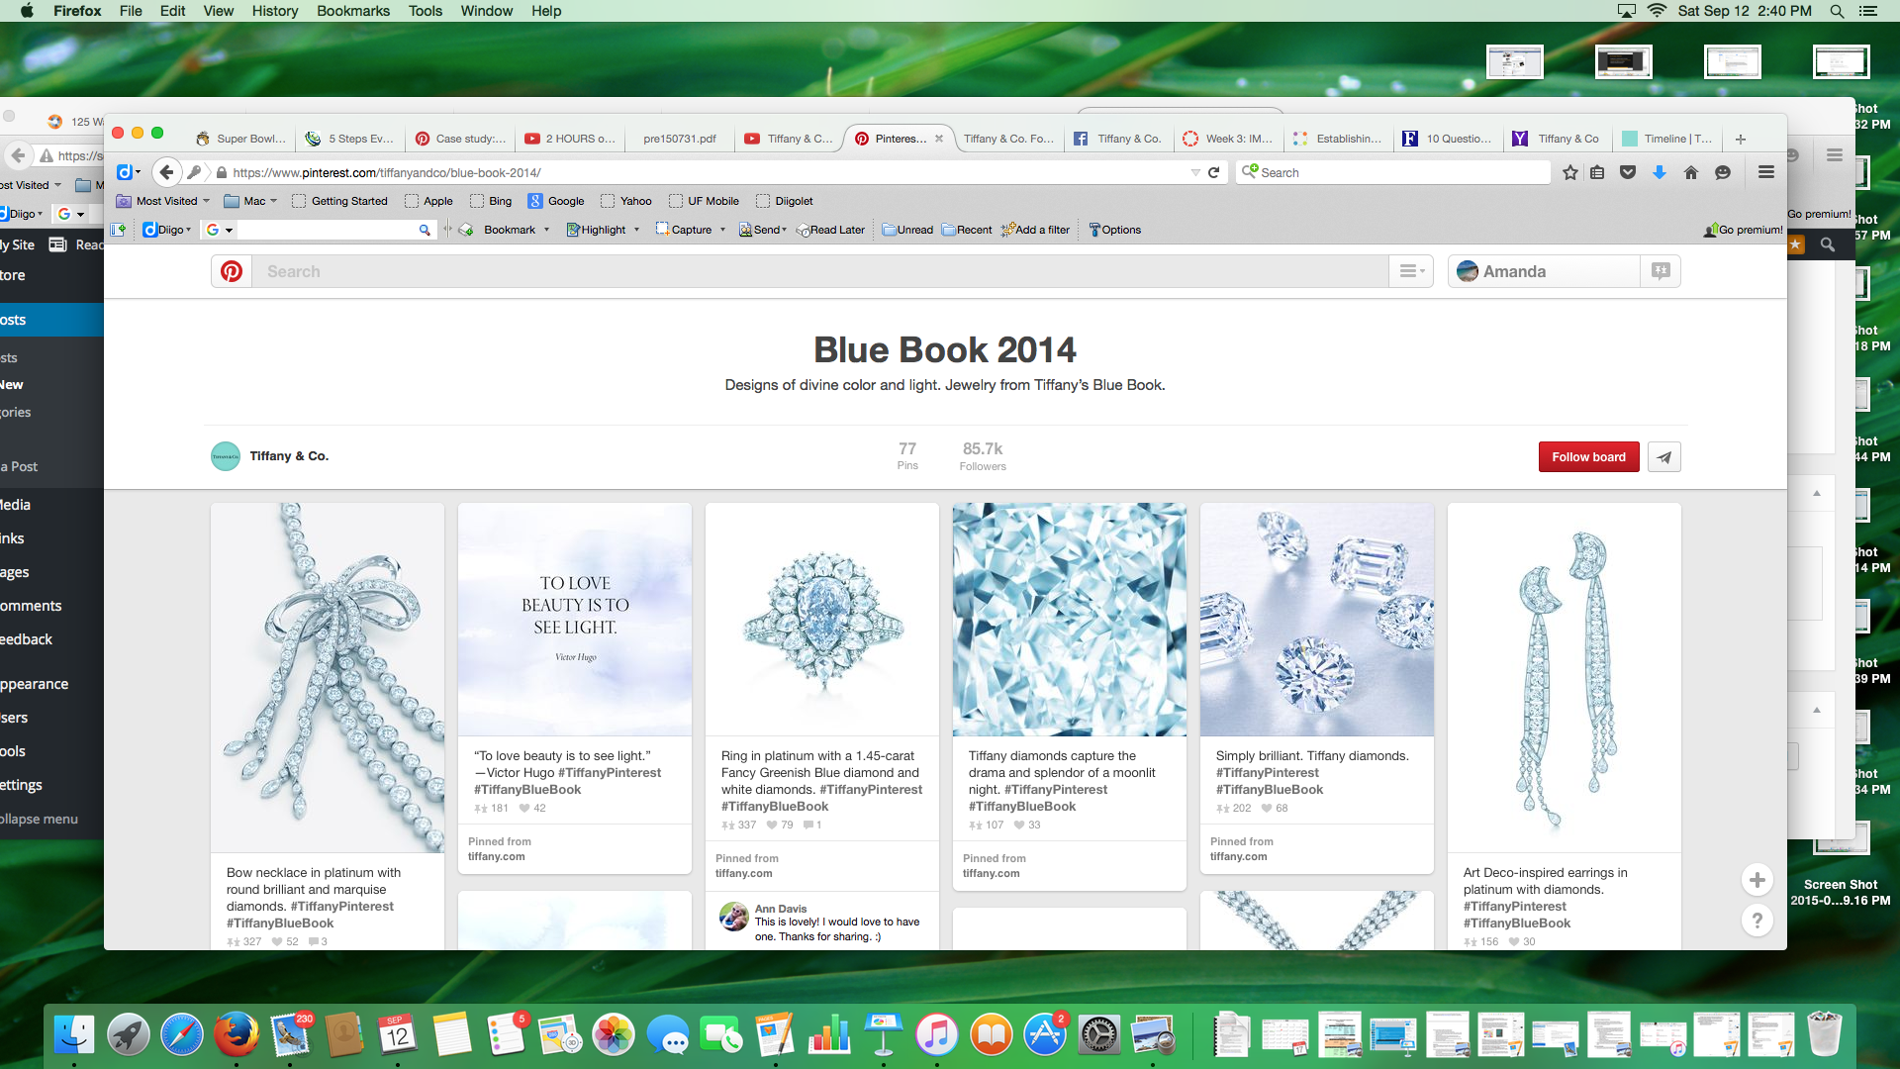Reload the page with refresh icon

pos(1213,172)
